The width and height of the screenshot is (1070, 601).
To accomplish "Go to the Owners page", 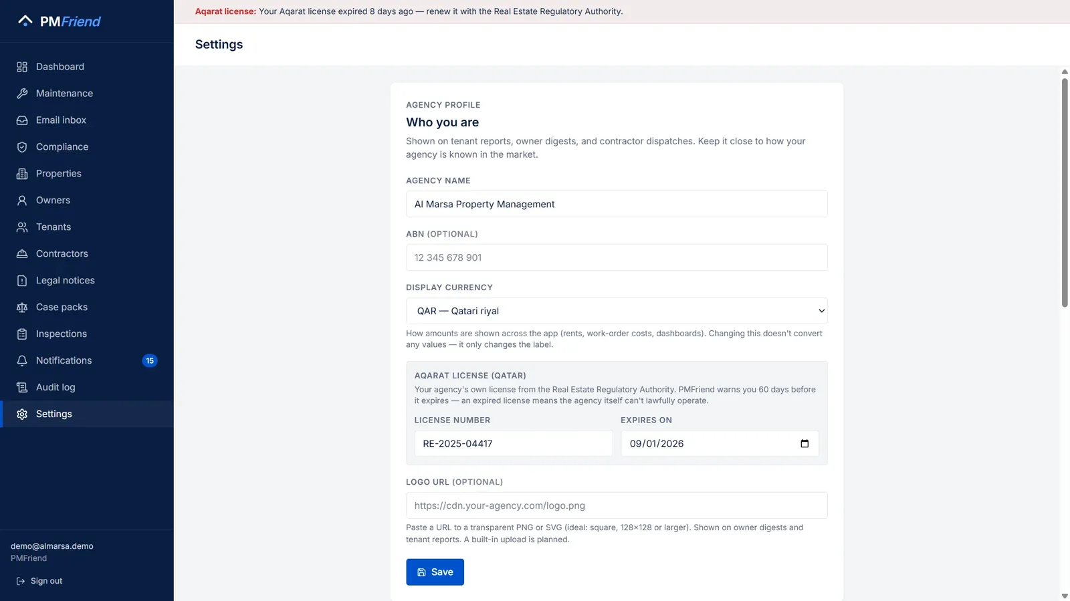I will click(87, 201).
